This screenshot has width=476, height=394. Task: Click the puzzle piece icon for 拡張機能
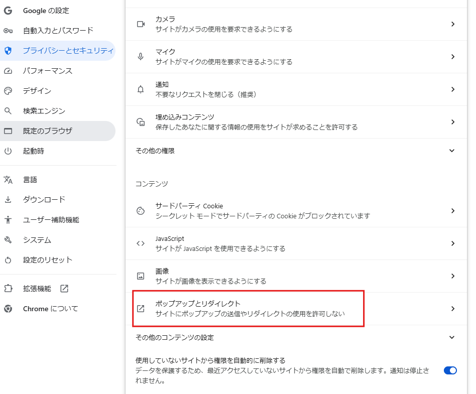point(8,289)
